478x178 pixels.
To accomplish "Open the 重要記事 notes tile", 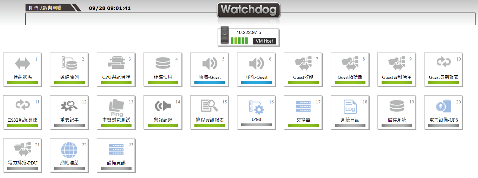I will (x=69, y=113).
